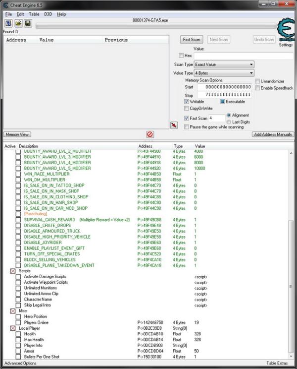297x369 pixels.
Task: Select the Character Name script entry
Action: (x=38, y=300)
